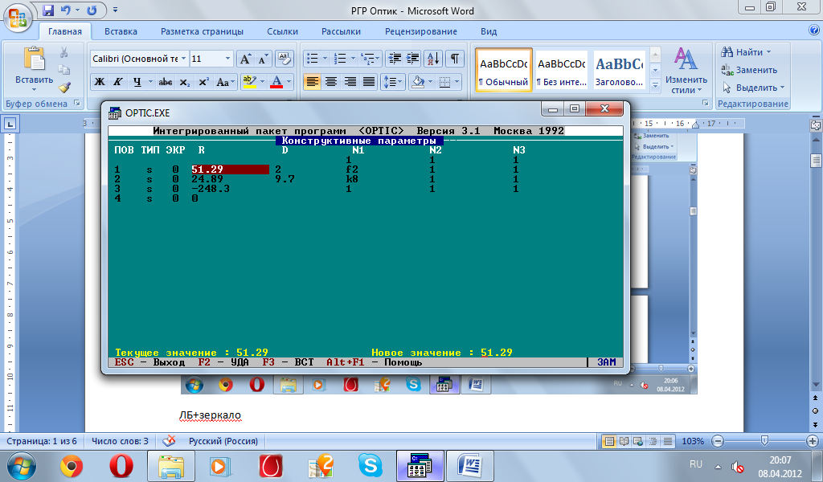Open Skype from the Windows taskbar
The image size is (823, 482).
click(x=370, y=466)
